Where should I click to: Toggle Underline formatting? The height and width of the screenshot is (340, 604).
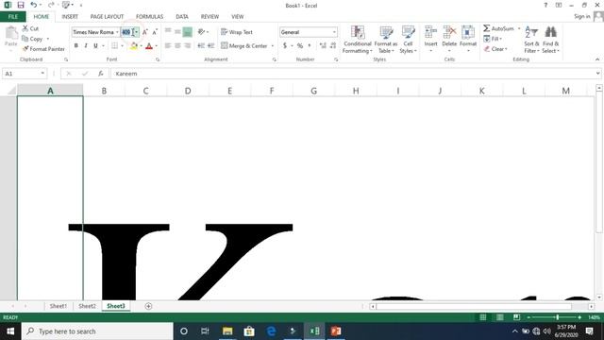pyautogui.click(x=95, y=46)
